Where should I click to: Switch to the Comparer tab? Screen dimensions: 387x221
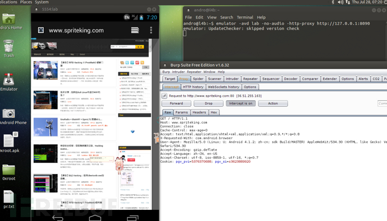[x=310, y=79]
